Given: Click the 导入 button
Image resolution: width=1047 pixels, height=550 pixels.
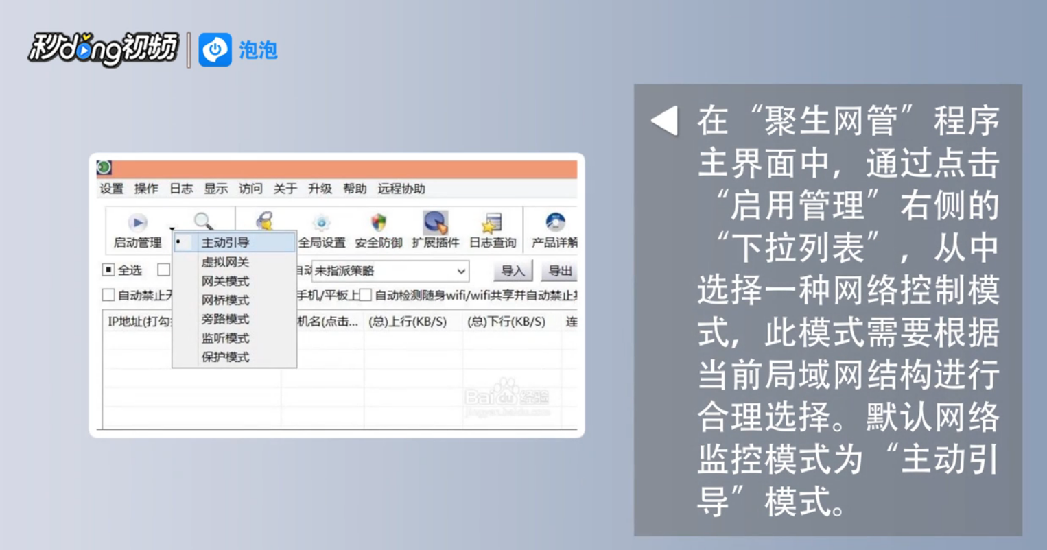Looking at the screenshot, I should 513,271.
